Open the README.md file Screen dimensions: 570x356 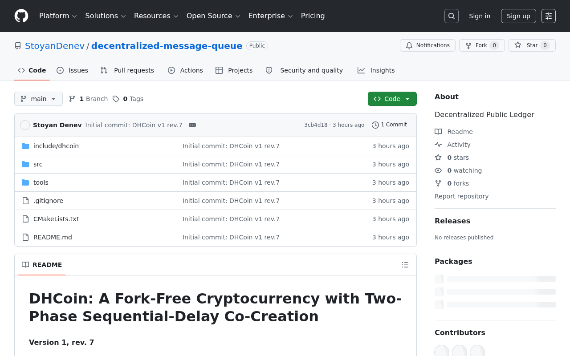coord(53,237)
